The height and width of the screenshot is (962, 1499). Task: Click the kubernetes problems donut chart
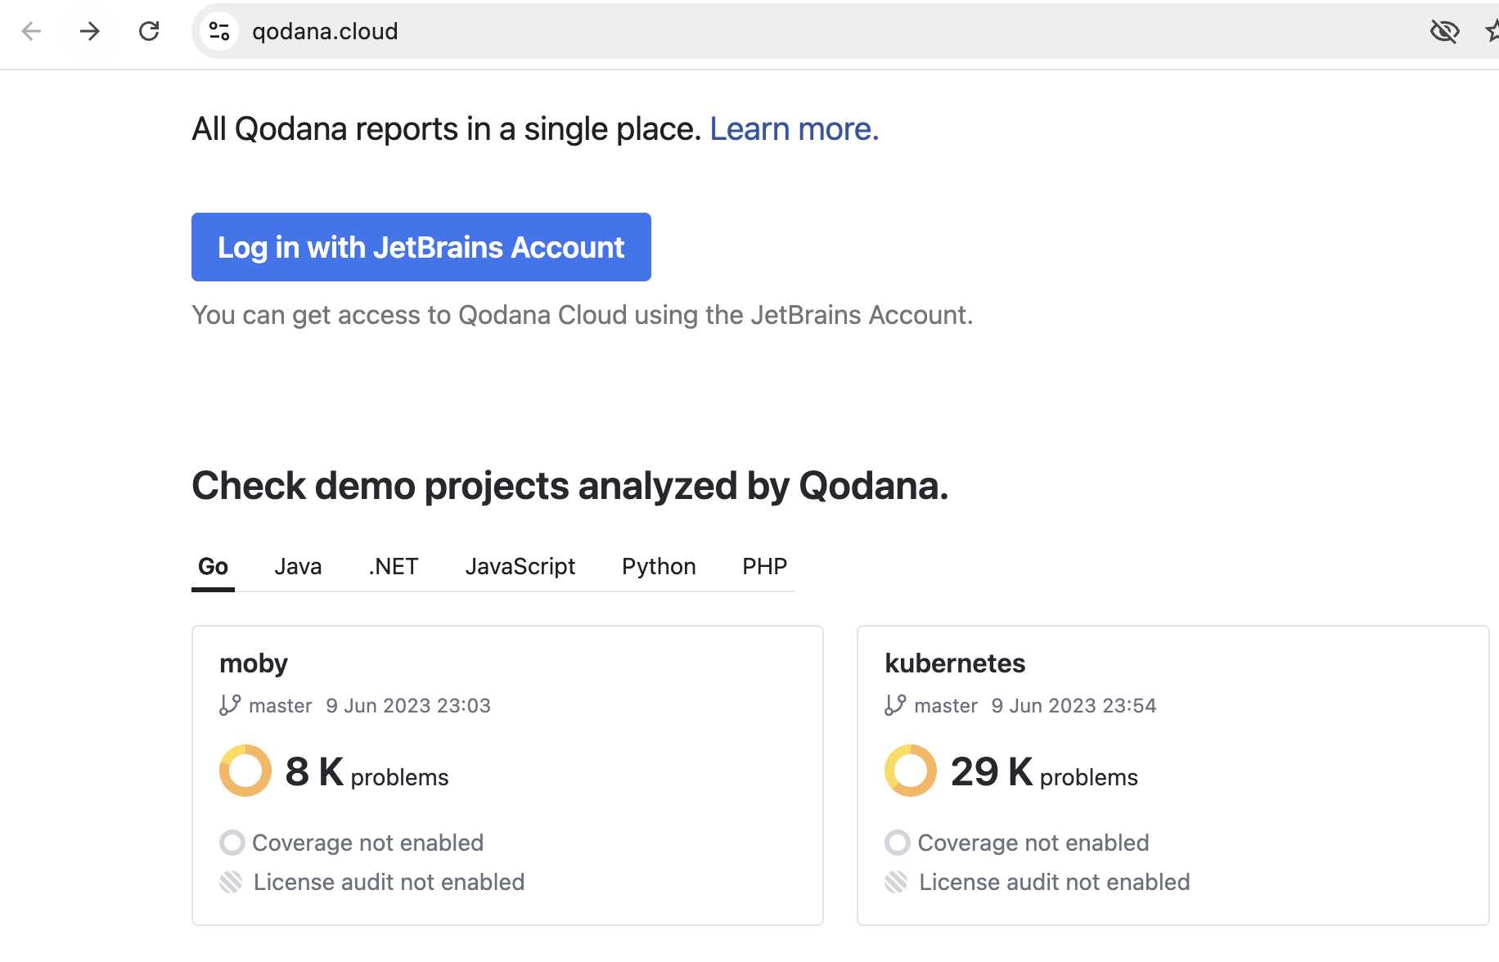point(911,771)
